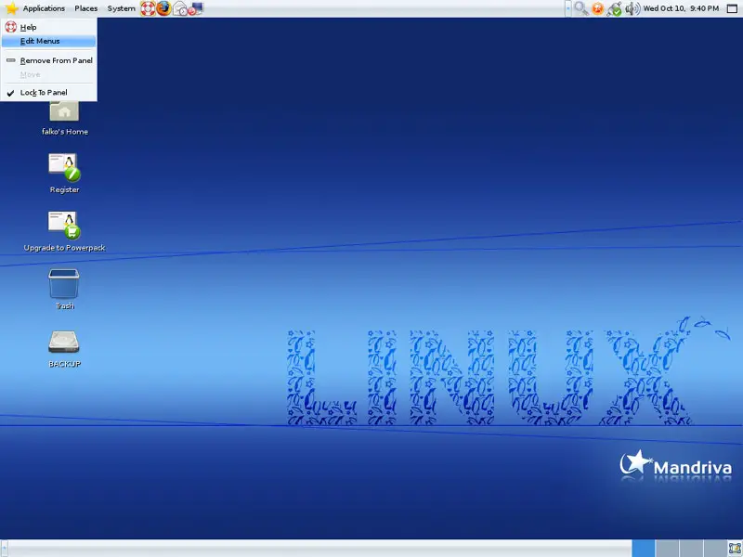Click the 'Upgrade to Powerpack' label text
Screen dimensions: 743x557
tap(64, 248)
